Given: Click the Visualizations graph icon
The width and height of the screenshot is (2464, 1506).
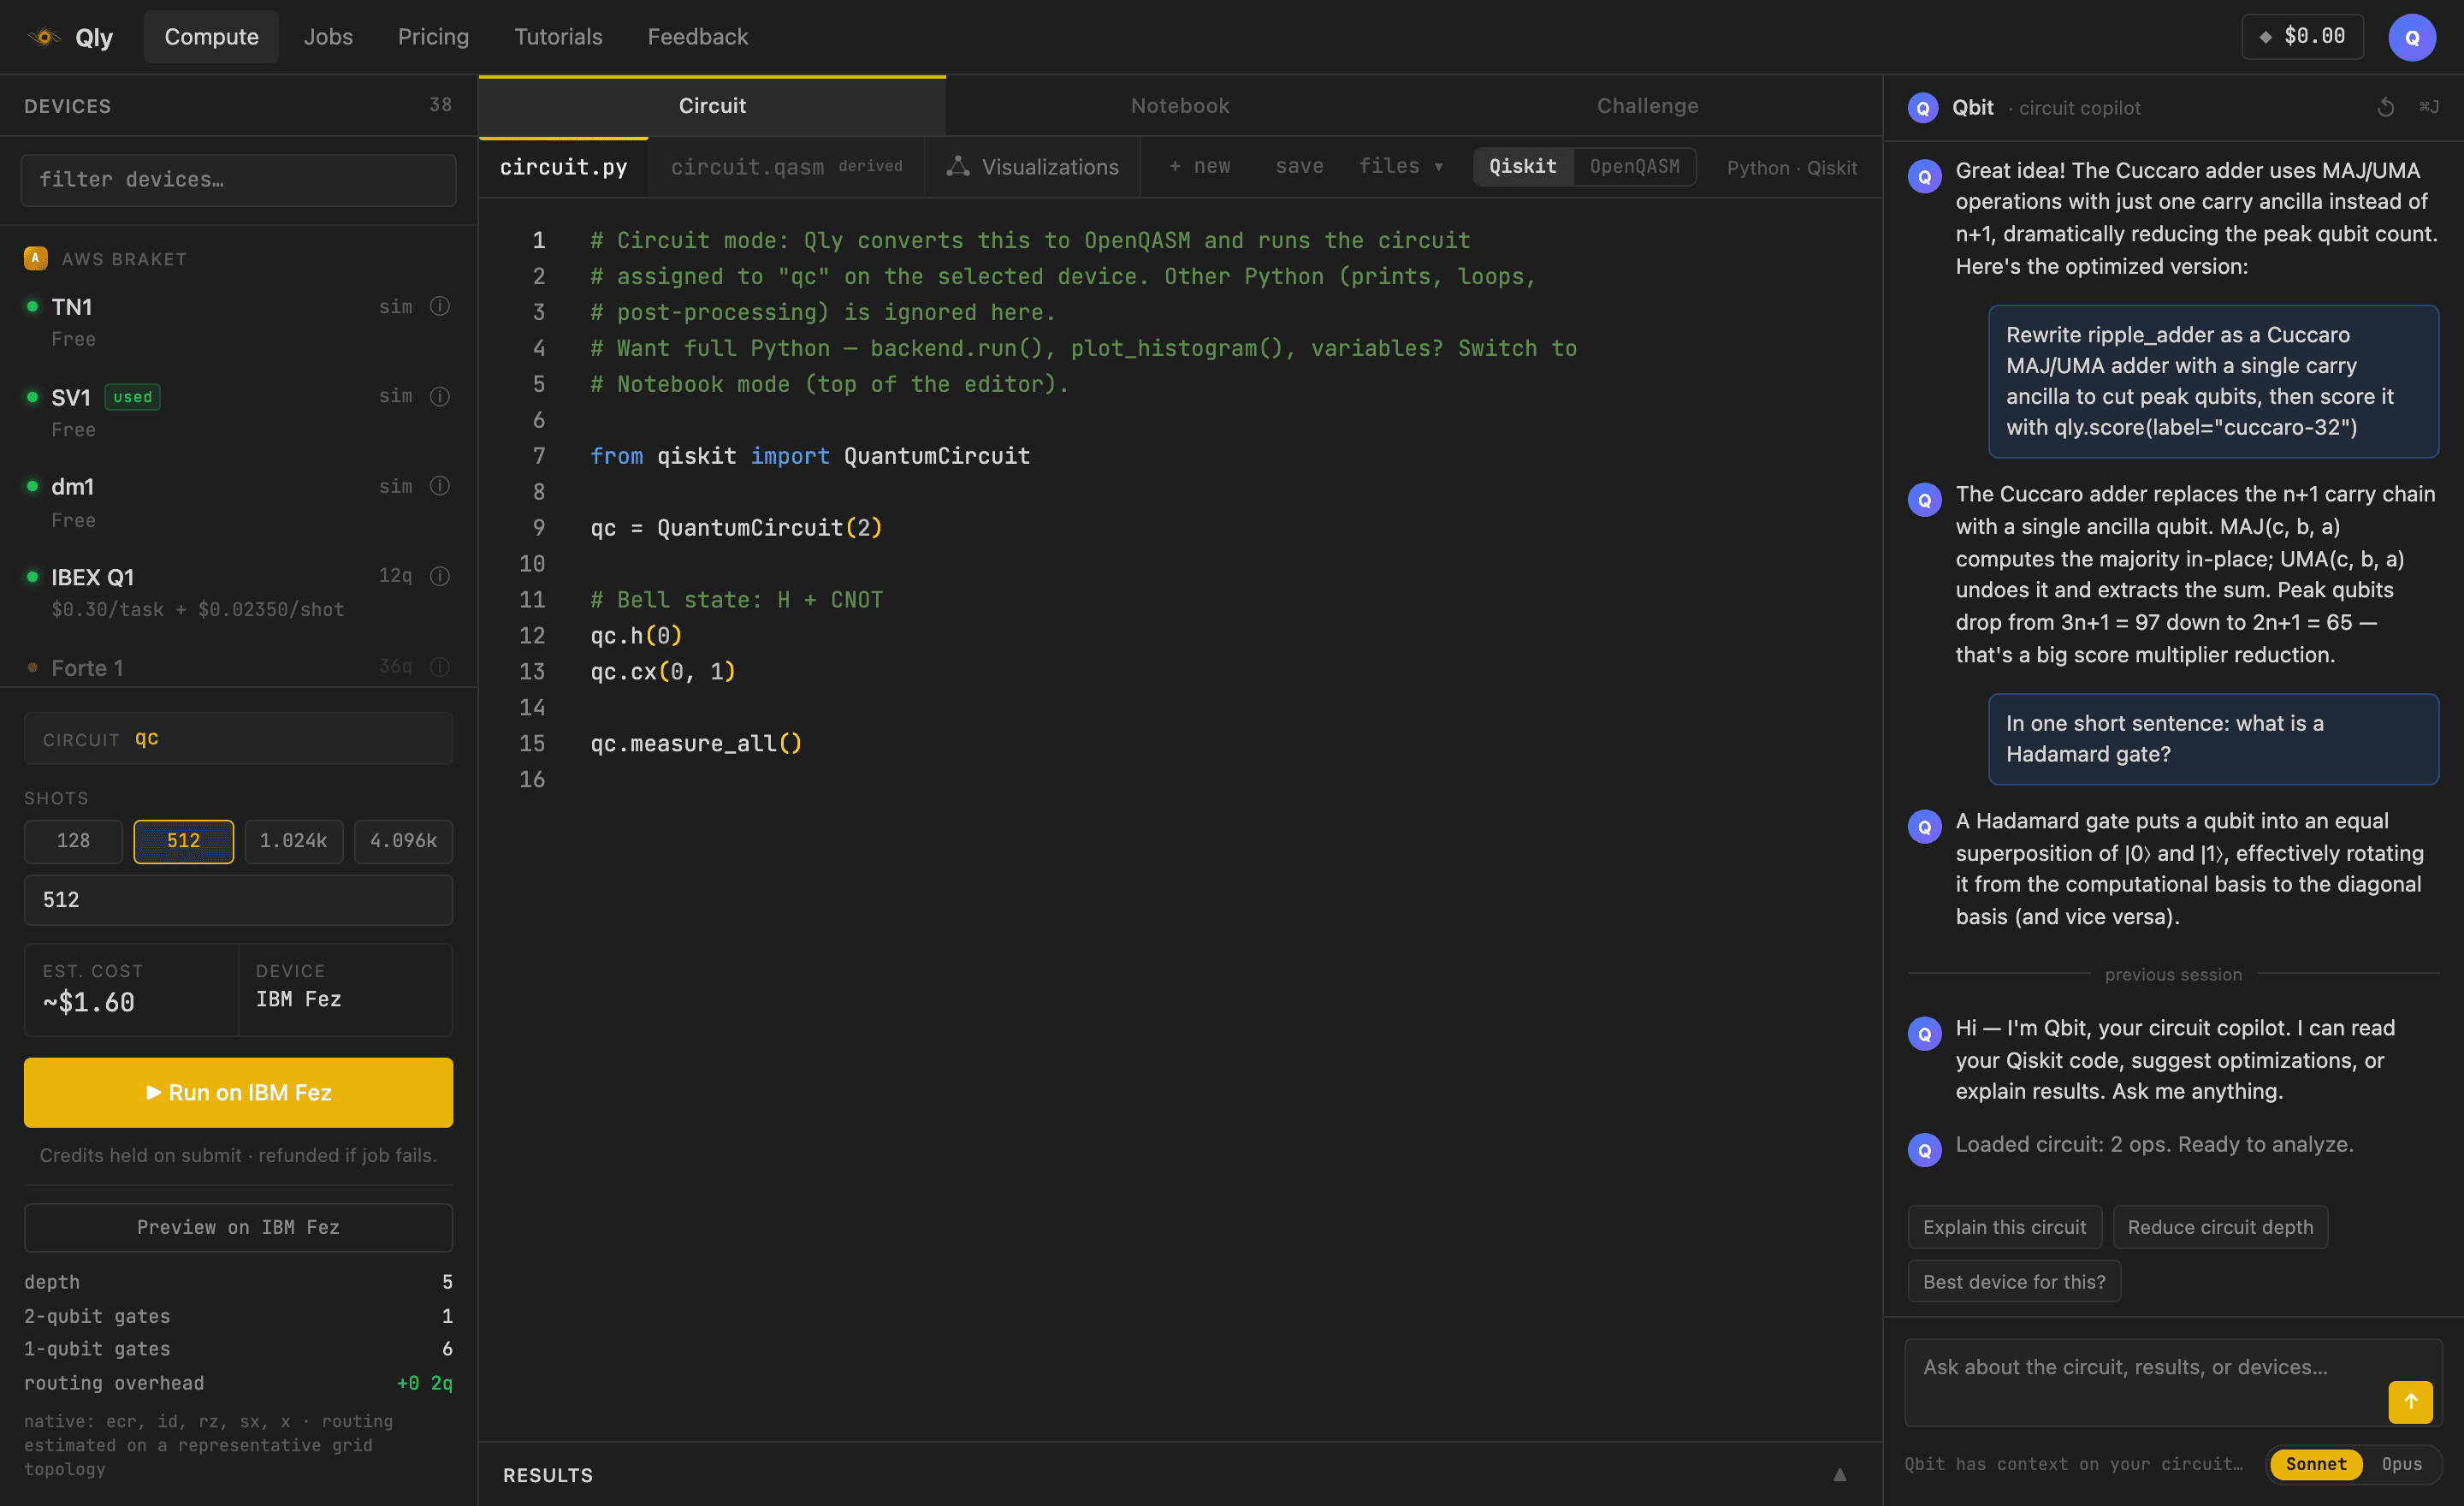Looking at the screenshot, I should click(x=957, y=166).
